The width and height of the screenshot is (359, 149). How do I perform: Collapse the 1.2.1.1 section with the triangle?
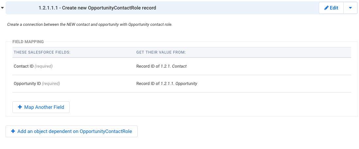coord(2,8)
